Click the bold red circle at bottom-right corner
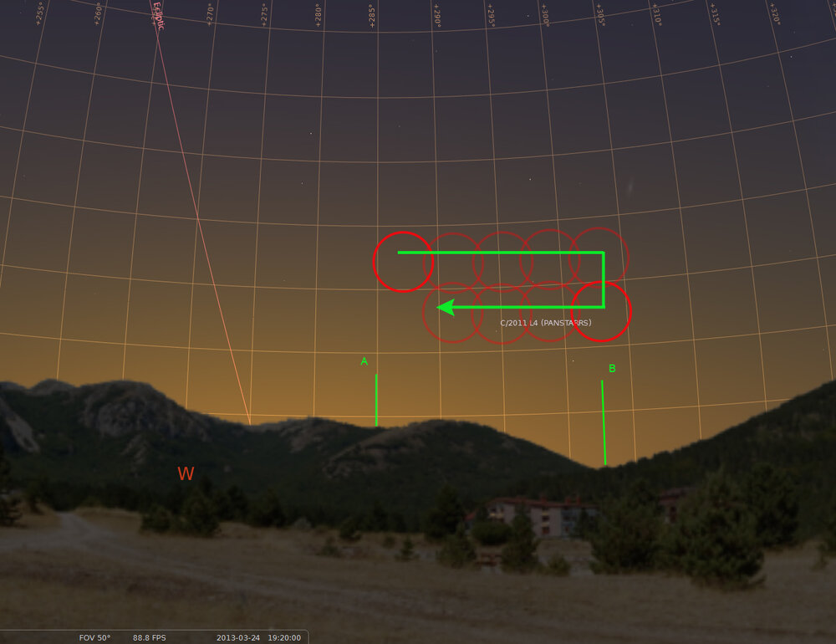This screenshot has width=836, height=644. pos(601,311)
